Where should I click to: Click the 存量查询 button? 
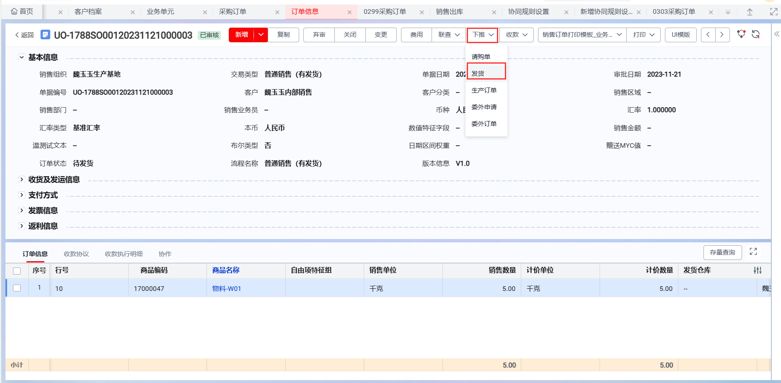pyautogui.click(x=722, y=252)
